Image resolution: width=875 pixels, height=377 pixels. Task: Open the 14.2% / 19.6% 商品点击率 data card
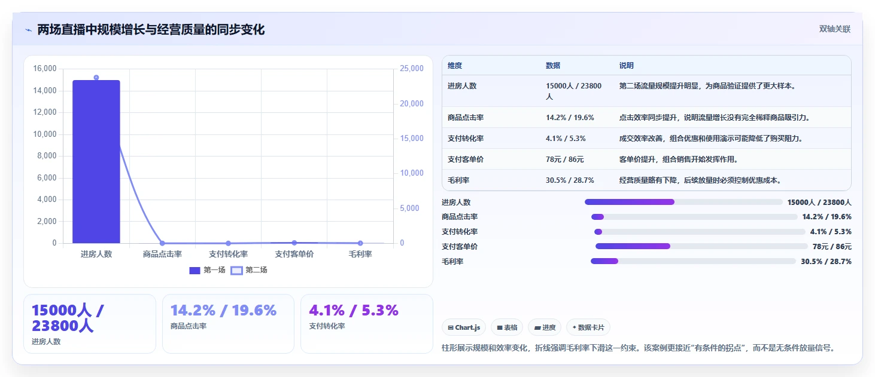228,324
